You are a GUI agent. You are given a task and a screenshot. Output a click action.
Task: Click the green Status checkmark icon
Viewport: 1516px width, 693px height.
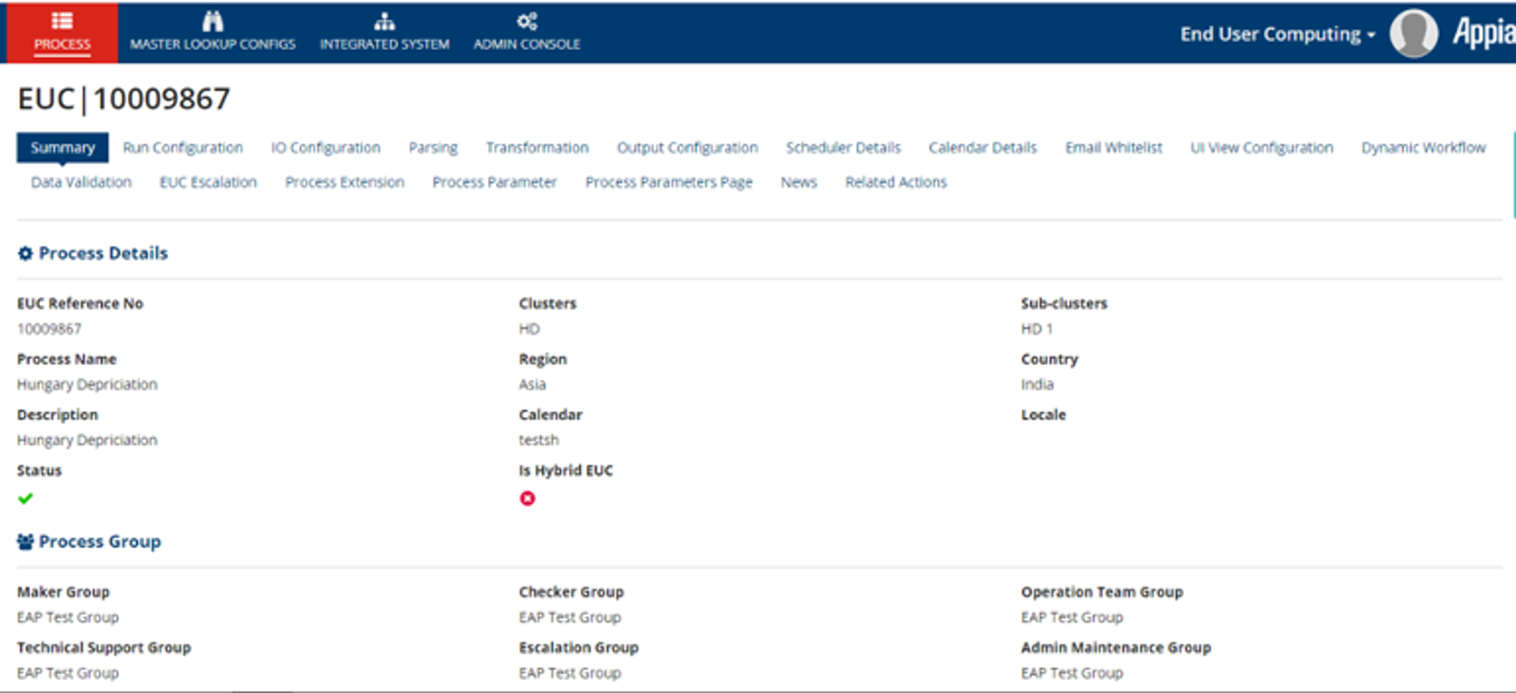pyautogui.click(x=25, y=499)
